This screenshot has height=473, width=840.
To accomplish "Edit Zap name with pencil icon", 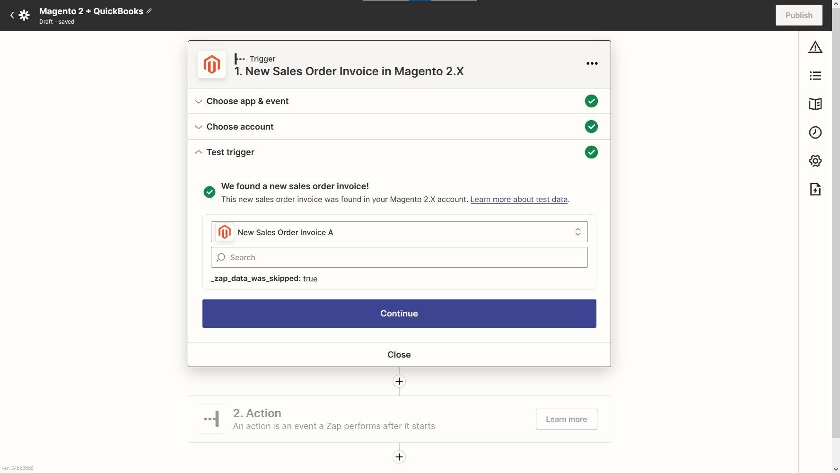I will (x=149, y=11).
